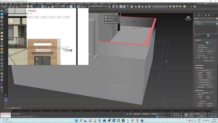The image size is (218, 123).
Task: Open the Customize menu
Action: 73,4
